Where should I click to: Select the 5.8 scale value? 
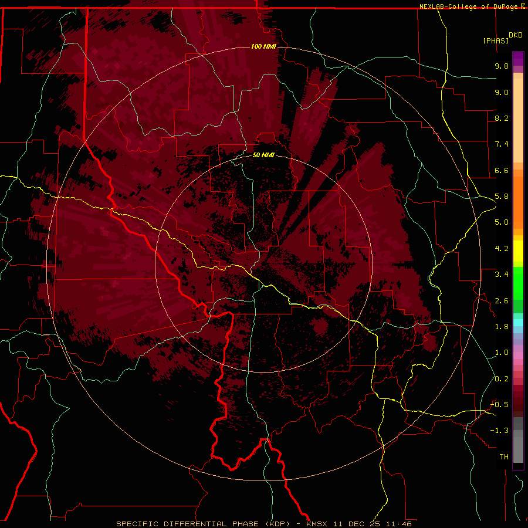[x=502, y=197]
